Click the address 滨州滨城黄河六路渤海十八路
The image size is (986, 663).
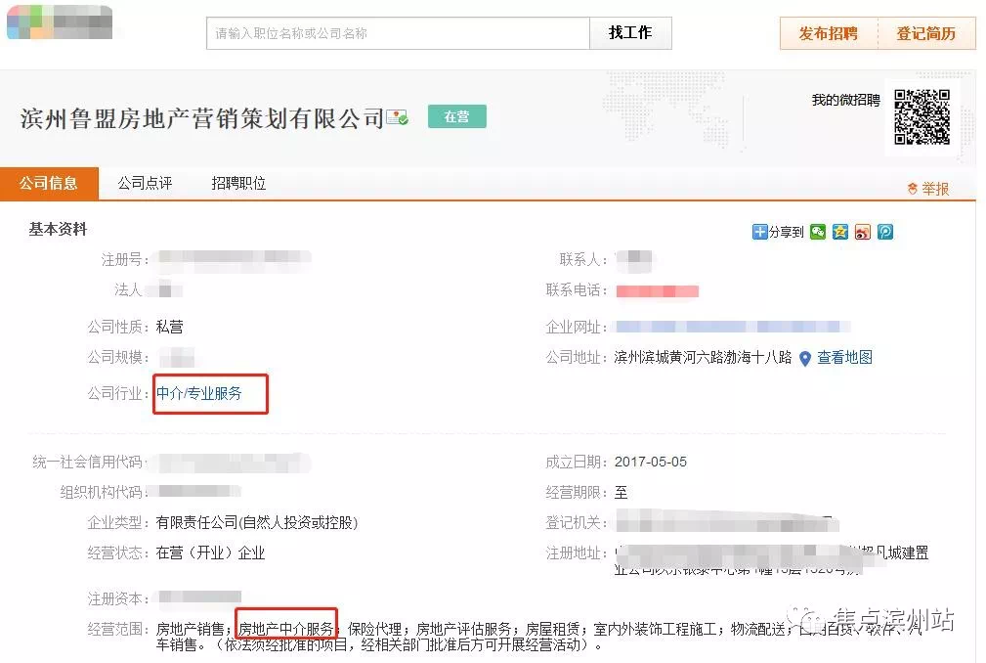(x=703, y=358)
